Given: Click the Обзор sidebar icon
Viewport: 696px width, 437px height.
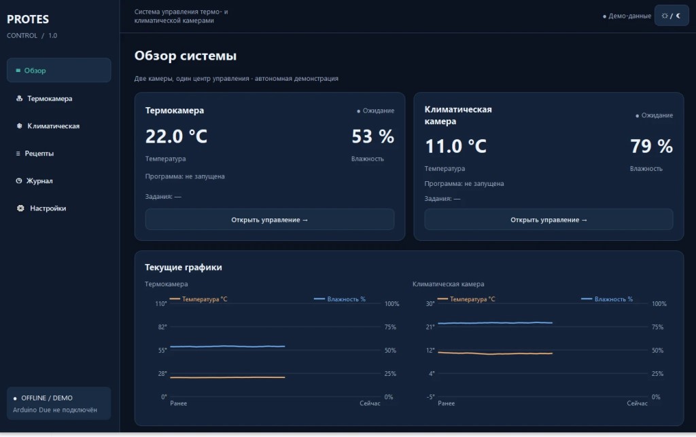Looking at the screenshot, I should 18,71.
